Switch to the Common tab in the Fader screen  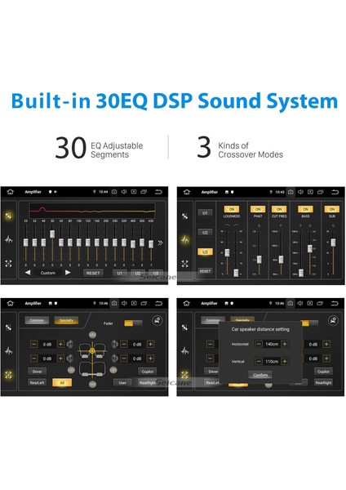point(37,320)
